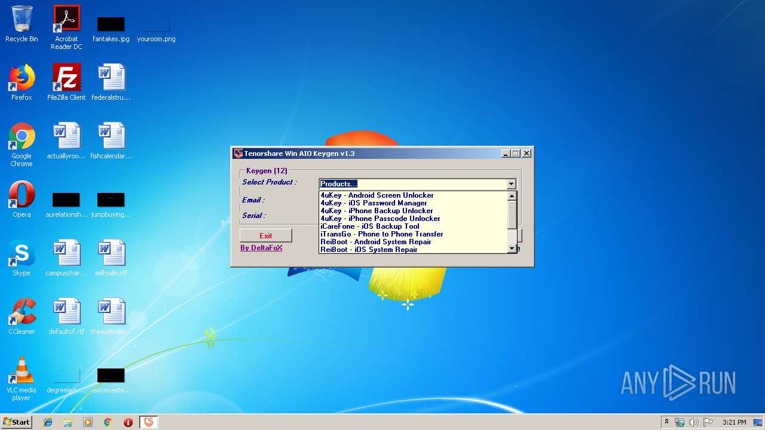Choose iTransGo - Phone to Phone Transfer

tap(413, 234)
